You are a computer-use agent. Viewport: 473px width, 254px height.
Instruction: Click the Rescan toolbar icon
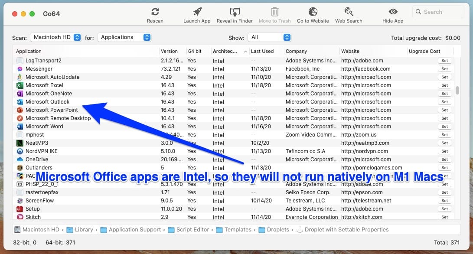[155, 12]
